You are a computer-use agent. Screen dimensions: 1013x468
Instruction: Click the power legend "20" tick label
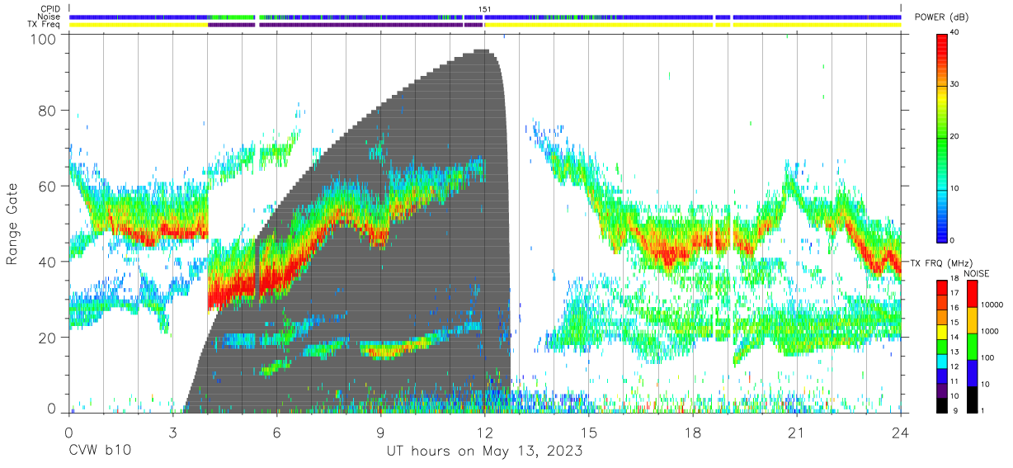coord(955,136)
